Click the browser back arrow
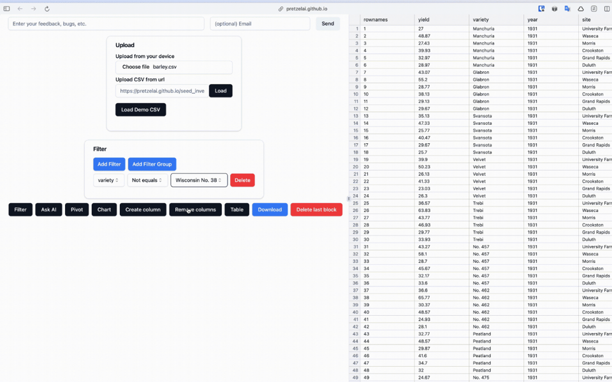The width and height of the screenshot is (612, 382). click(x=20, y=9)
